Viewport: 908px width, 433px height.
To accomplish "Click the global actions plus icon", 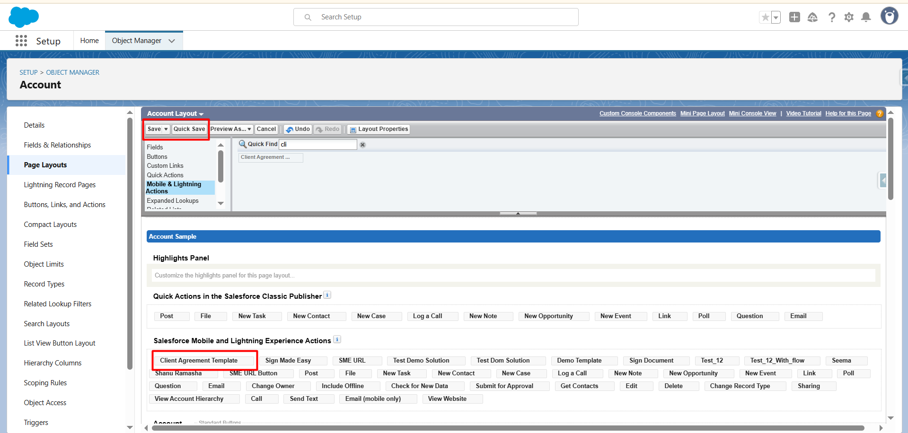I will click(794, 17).
